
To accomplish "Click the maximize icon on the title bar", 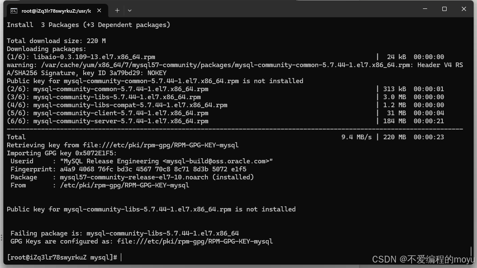I will [444, 9].
